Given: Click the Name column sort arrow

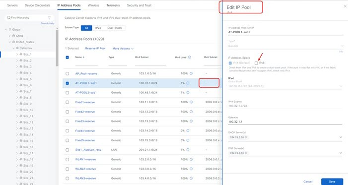Looking at the screenshot, I should click(x=84, y=57).
